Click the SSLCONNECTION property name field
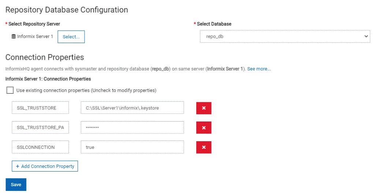Viewport: 375px width, 196px height. (40, 147)
